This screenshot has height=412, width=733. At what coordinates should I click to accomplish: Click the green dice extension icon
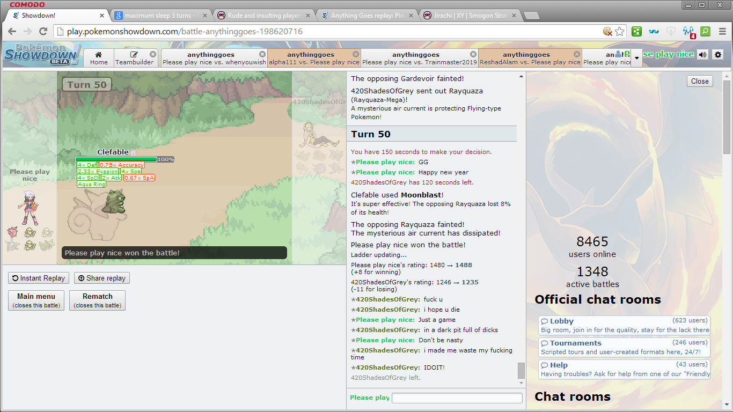[x=636, y=32]
